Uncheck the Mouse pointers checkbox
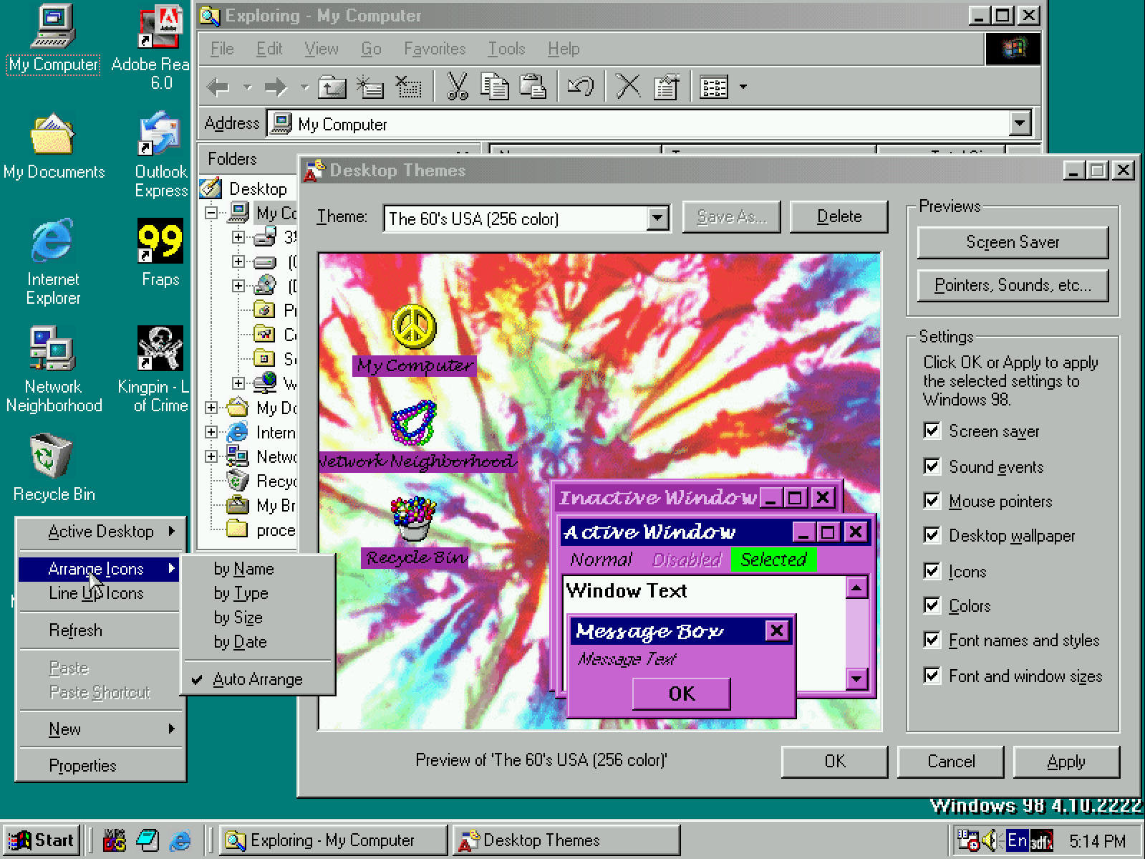 pos(932,501)
